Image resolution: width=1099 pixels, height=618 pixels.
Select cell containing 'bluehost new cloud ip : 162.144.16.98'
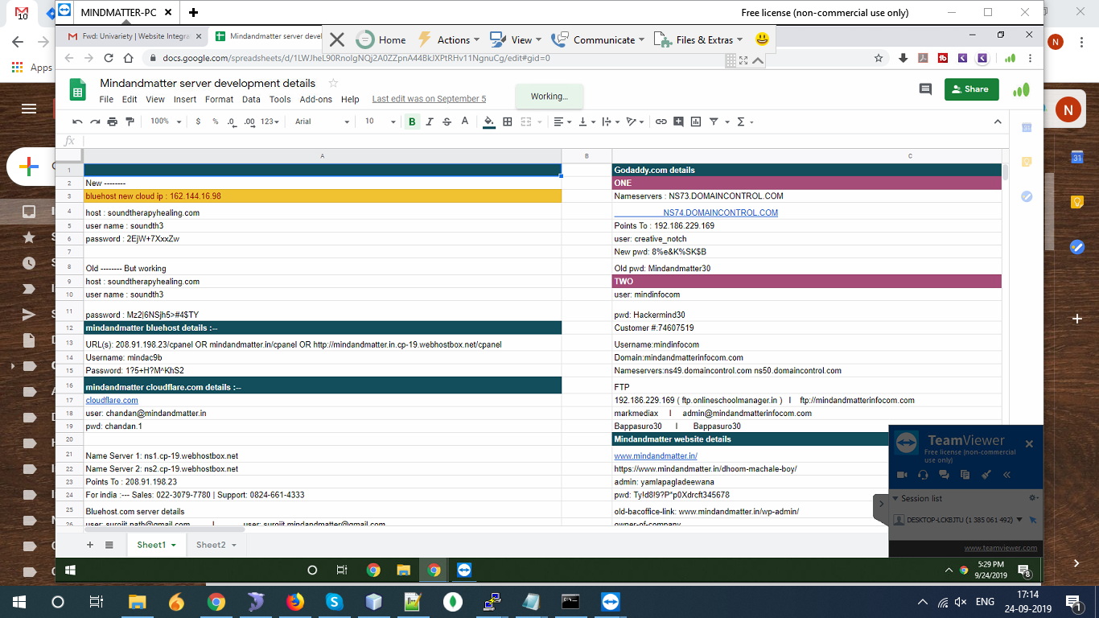(323, 196)
